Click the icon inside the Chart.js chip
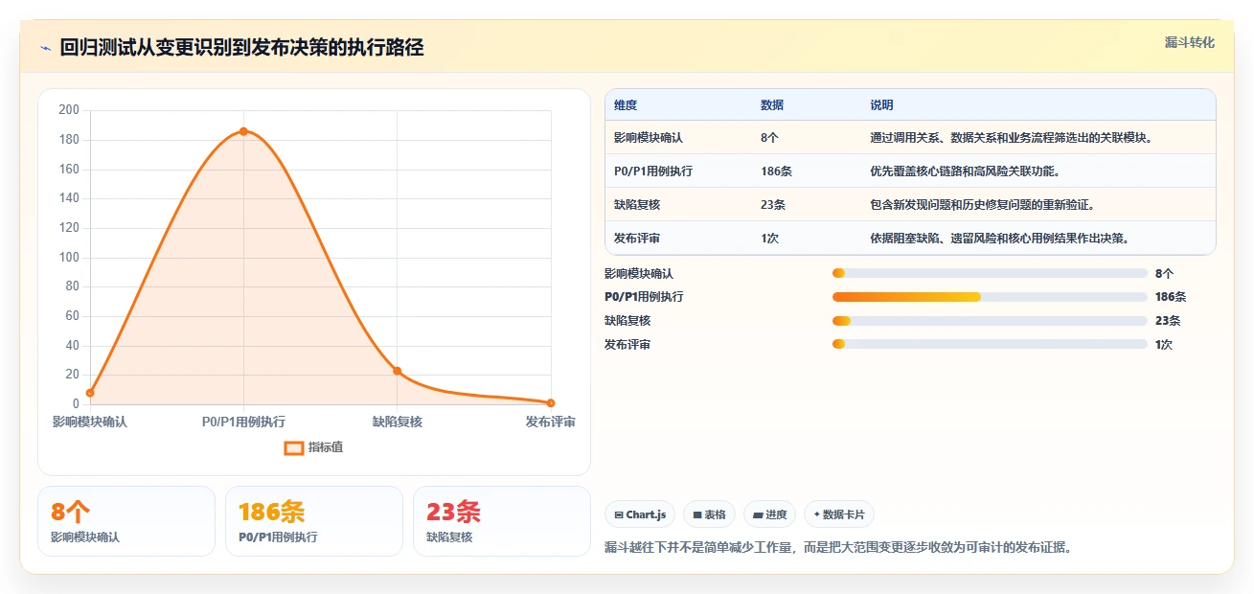The height and width of the screenshot is (594, 1254). coord(619,515)
